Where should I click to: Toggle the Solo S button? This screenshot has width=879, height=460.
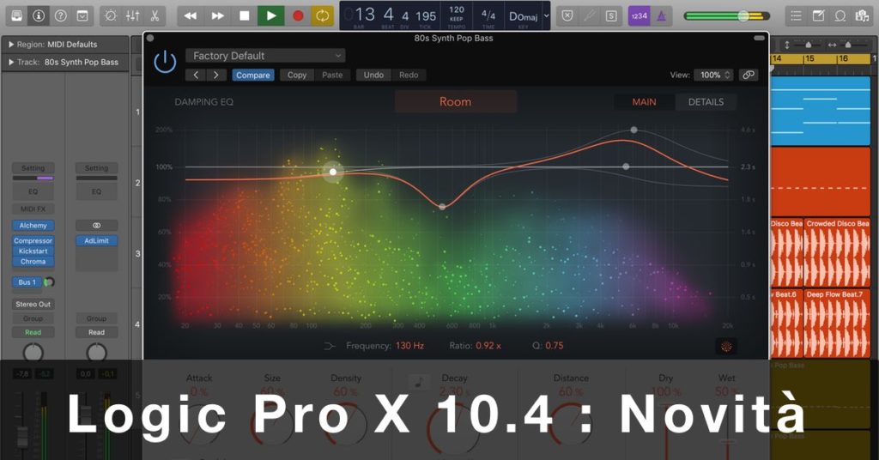click(611, 15)
